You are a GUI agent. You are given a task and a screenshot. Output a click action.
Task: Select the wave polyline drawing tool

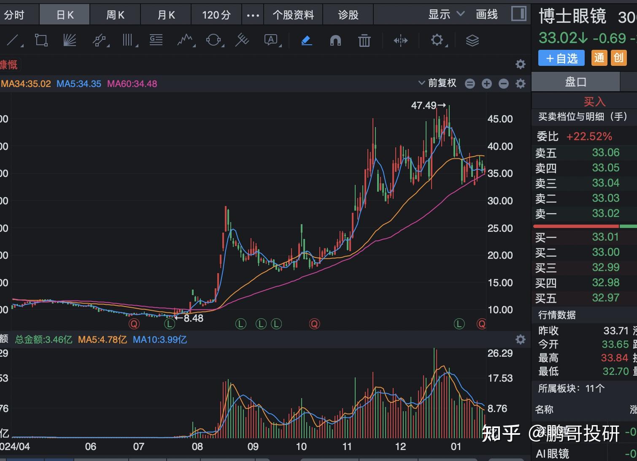(x=185, y=41)
